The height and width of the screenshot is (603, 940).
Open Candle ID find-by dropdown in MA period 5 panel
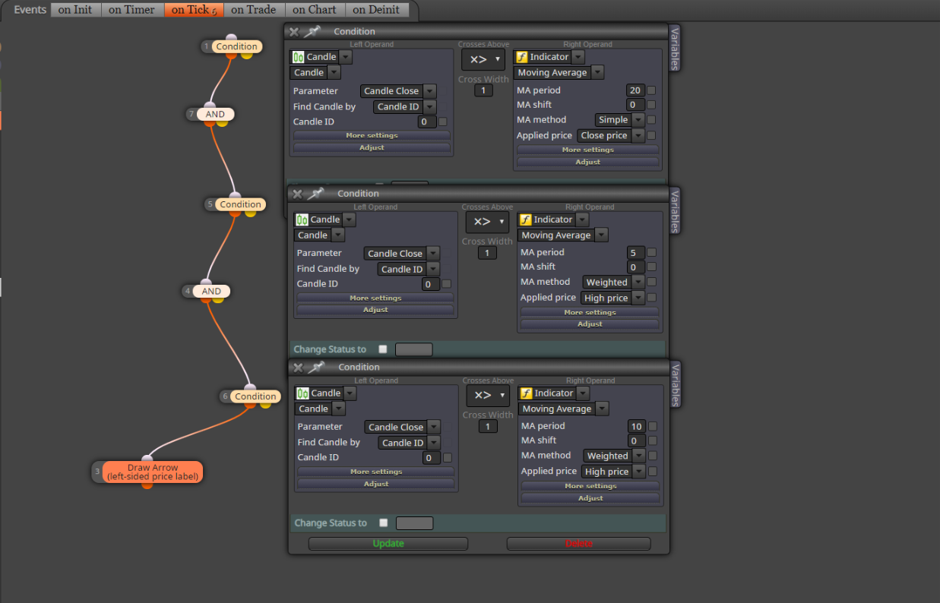coord(433,270)
